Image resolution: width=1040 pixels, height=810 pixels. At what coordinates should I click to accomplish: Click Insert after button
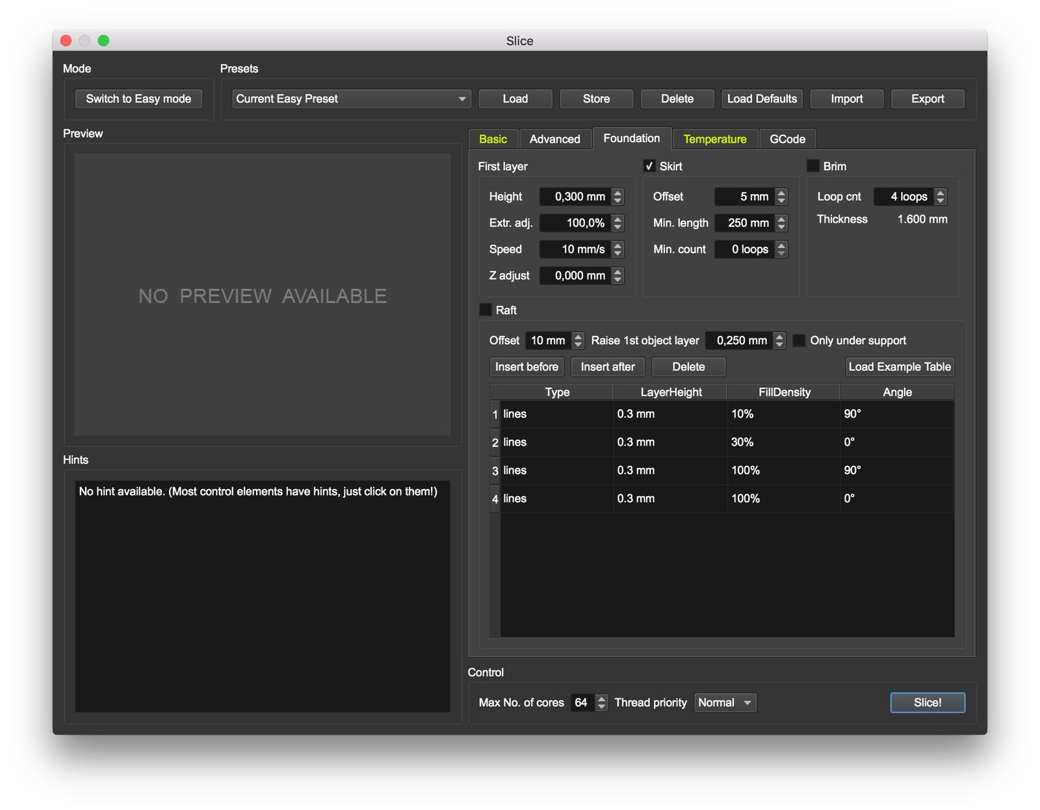608,367
